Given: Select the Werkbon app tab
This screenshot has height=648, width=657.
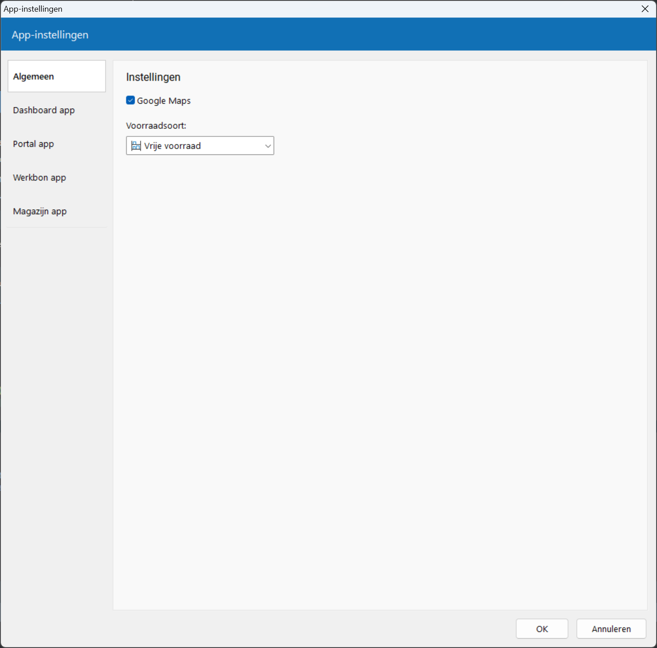Looking at the screenshot, I should point(57,177).
